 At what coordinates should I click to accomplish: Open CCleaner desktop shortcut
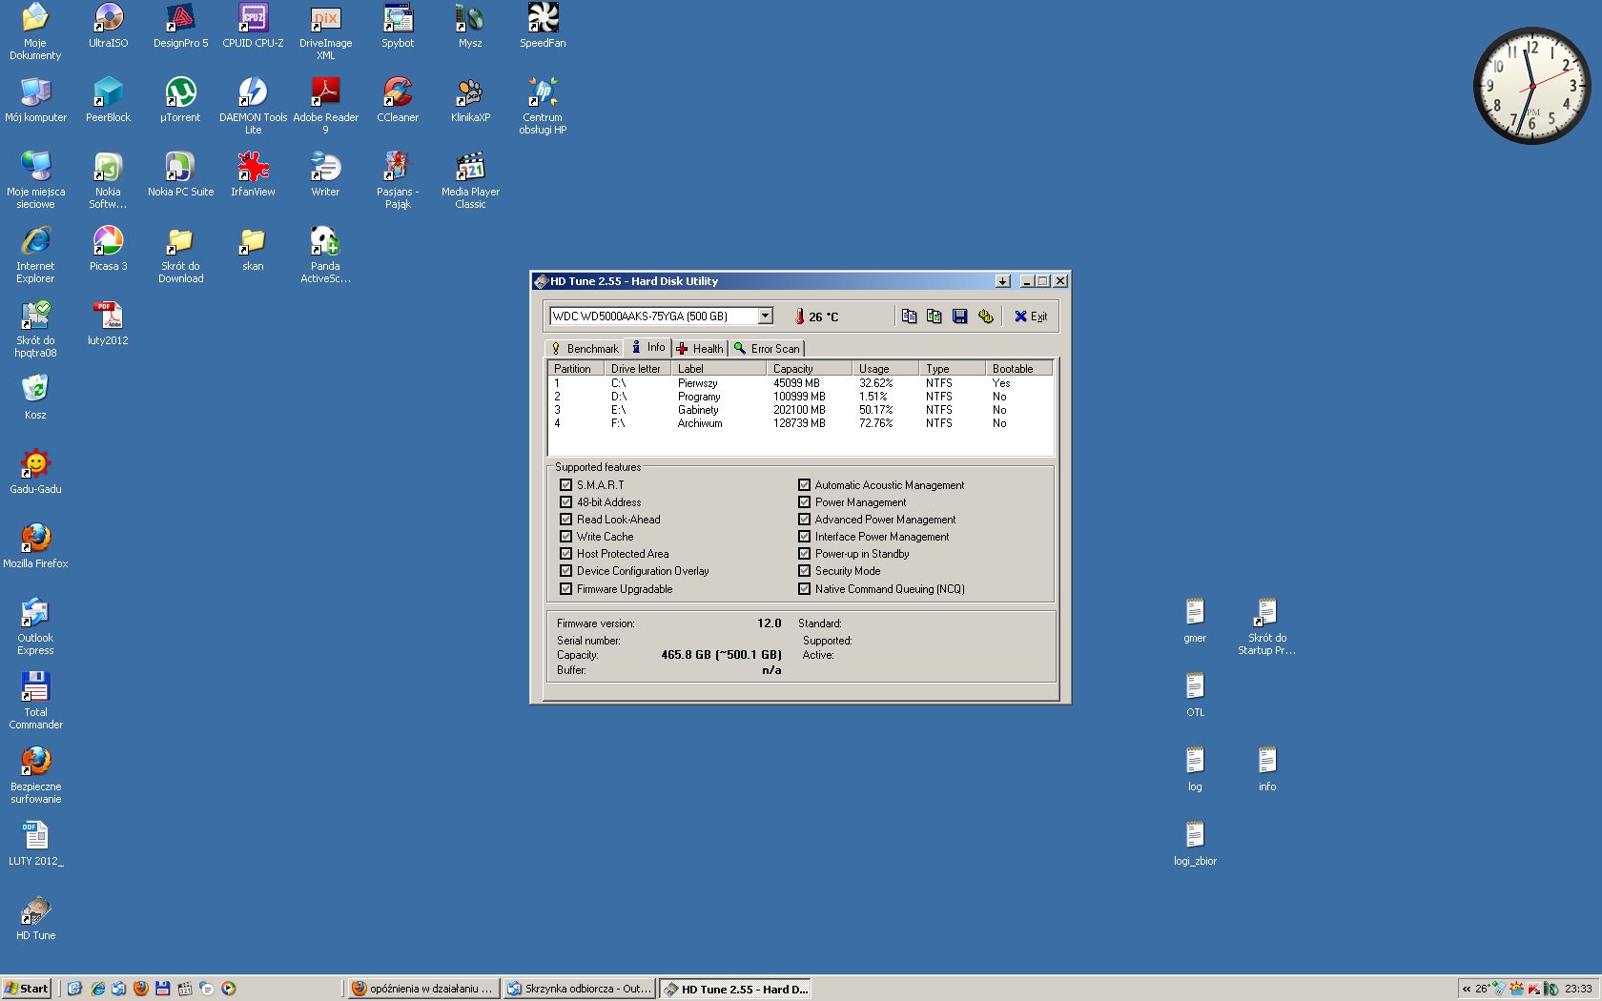pos(398,100)
